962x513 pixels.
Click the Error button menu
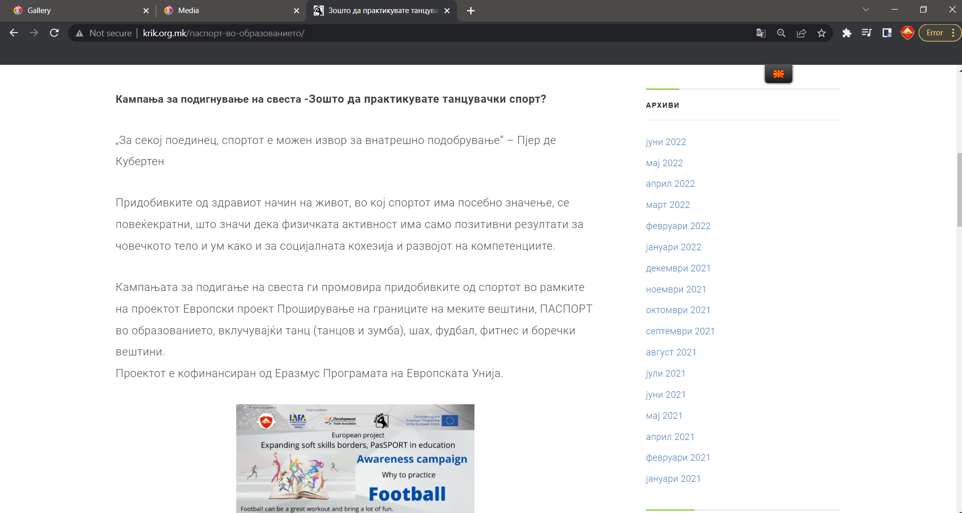[x=940, y=33]
